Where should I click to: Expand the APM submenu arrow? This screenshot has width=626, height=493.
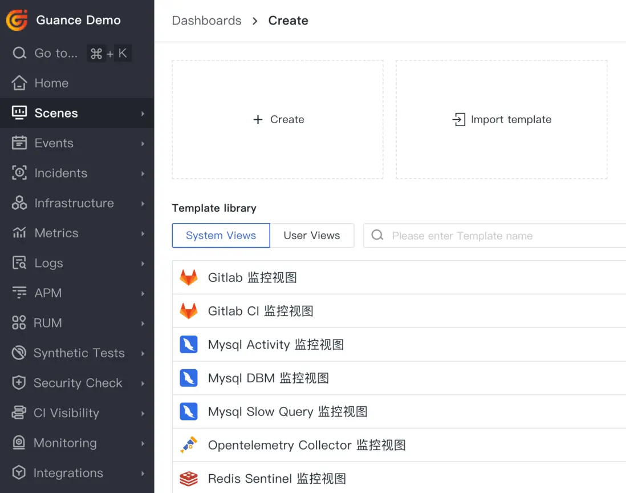(143, 293)
